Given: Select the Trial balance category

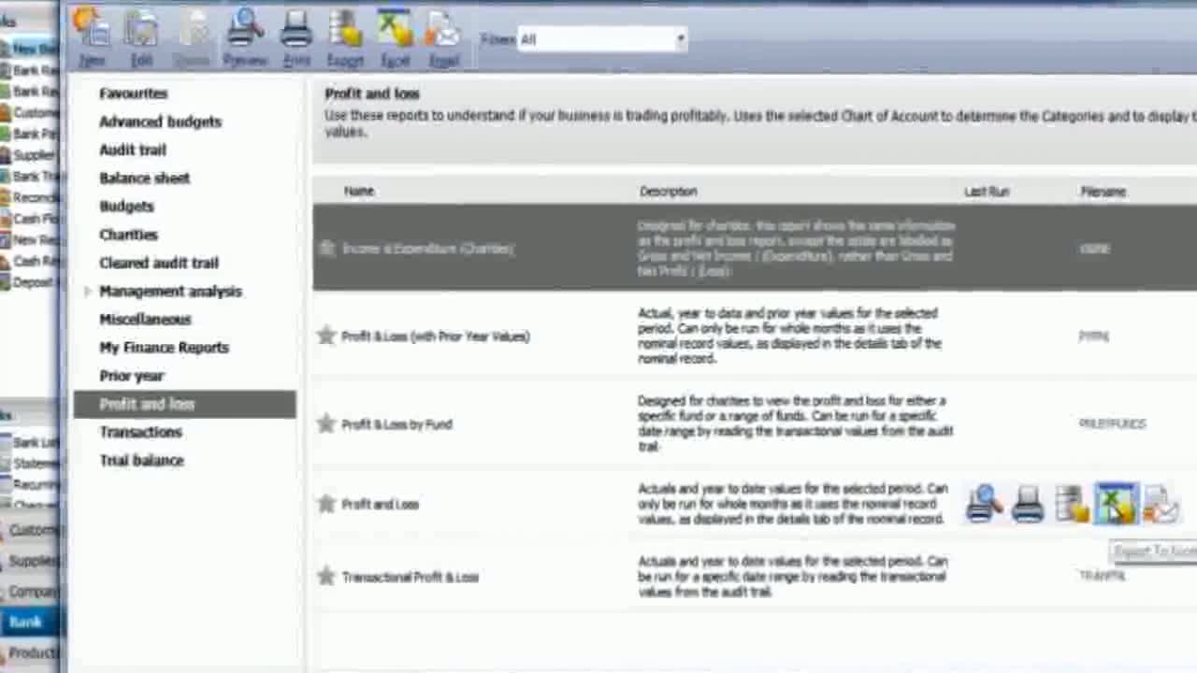Looking at the screenshot, I should (142, 460).
